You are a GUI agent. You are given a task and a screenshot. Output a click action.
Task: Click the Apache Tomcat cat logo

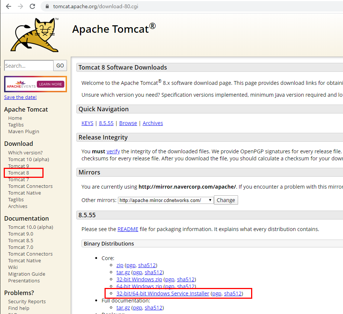point(35,35)
